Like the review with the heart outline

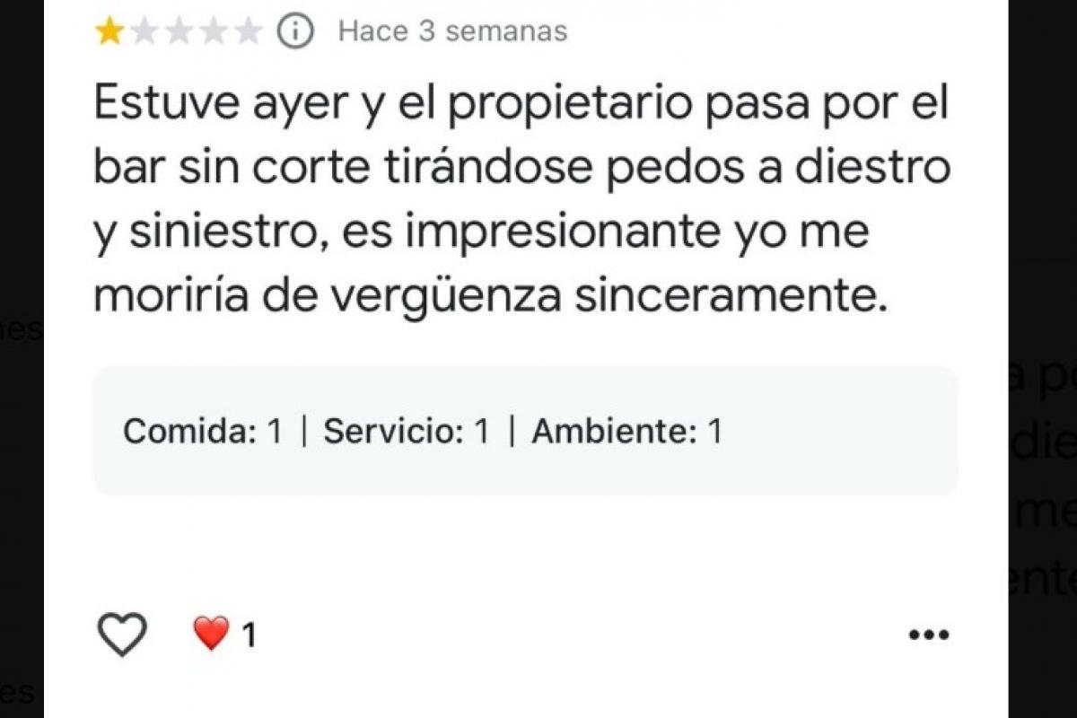(121, 635)
